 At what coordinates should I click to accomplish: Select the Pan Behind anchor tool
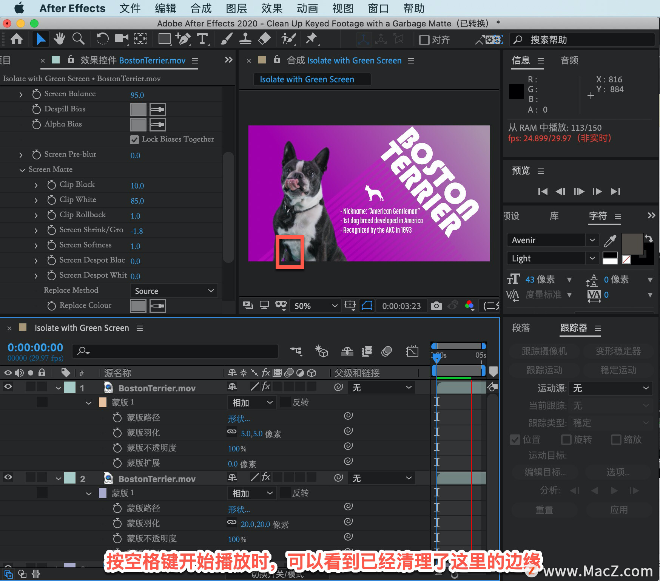click(140, 39)
